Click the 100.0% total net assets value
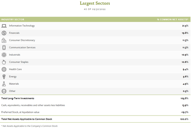The height and width of the screenshot is (128, 191). point(184,119)
